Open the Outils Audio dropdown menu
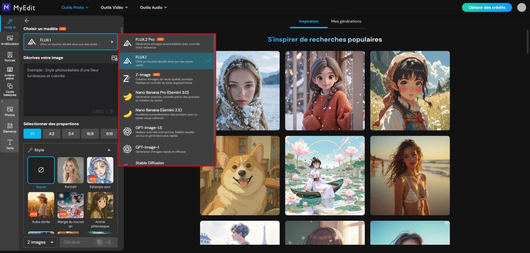The image size is (530, 253). click(154, 7)
